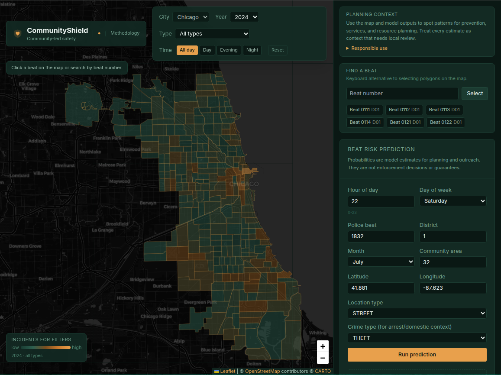
Task: Reset the map filters
Action: (x=278, y=50)
